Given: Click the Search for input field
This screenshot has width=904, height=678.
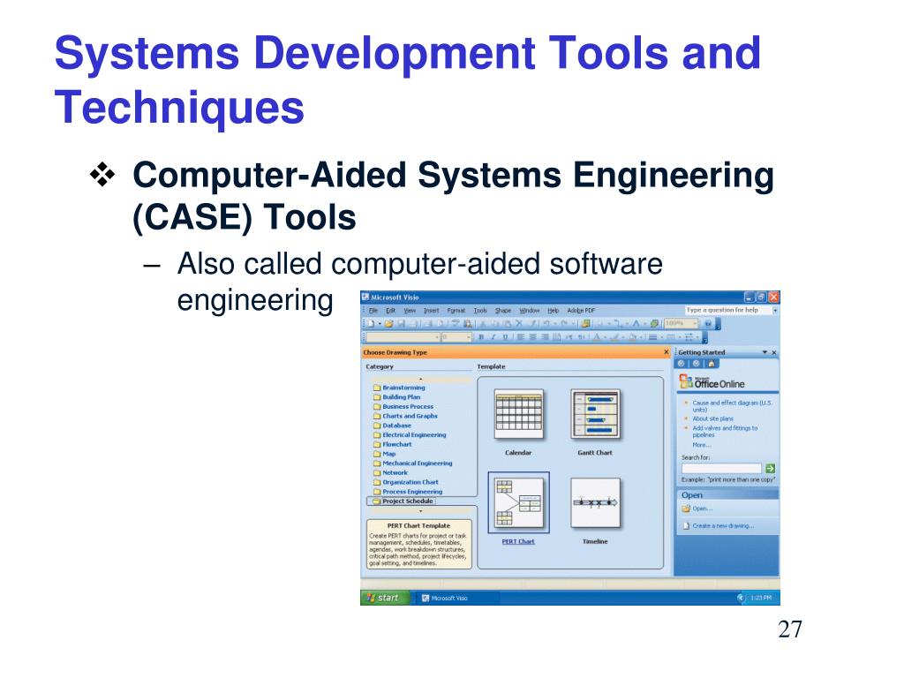Looking at the screenshot, I should 722,468.
